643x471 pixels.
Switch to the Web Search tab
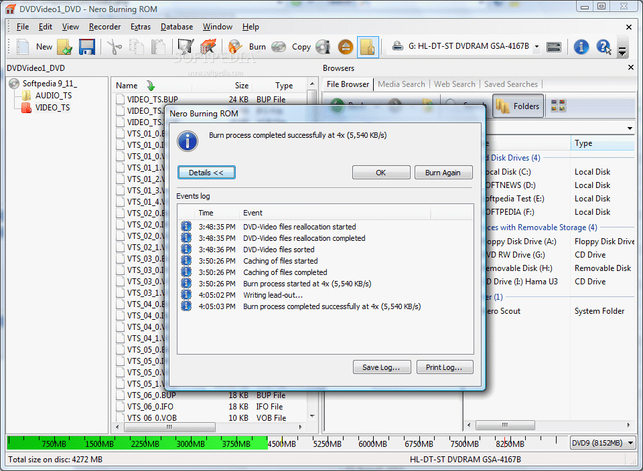(454, 84)
